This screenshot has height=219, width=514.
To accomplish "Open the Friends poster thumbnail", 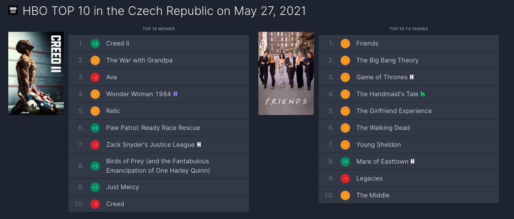I will (286, 73).
